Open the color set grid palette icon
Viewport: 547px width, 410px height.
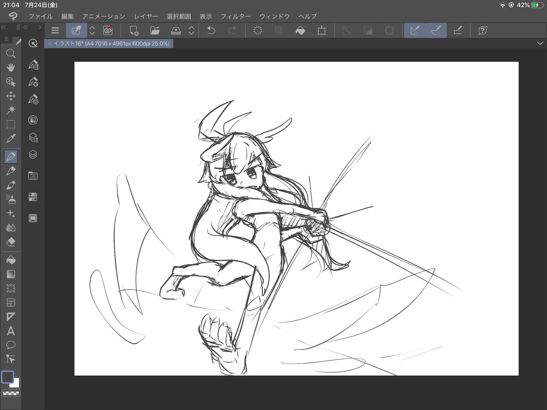coord(33,197)
